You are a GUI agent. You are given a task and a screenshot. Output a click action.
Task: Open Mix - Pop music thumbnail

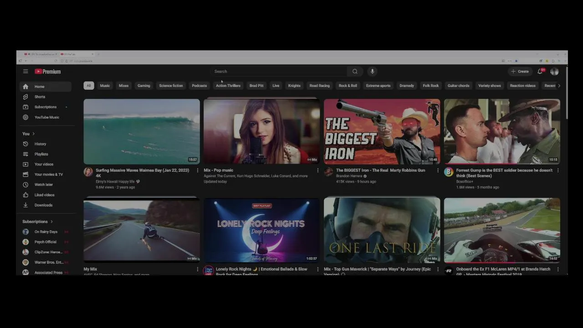pos(262,132)
